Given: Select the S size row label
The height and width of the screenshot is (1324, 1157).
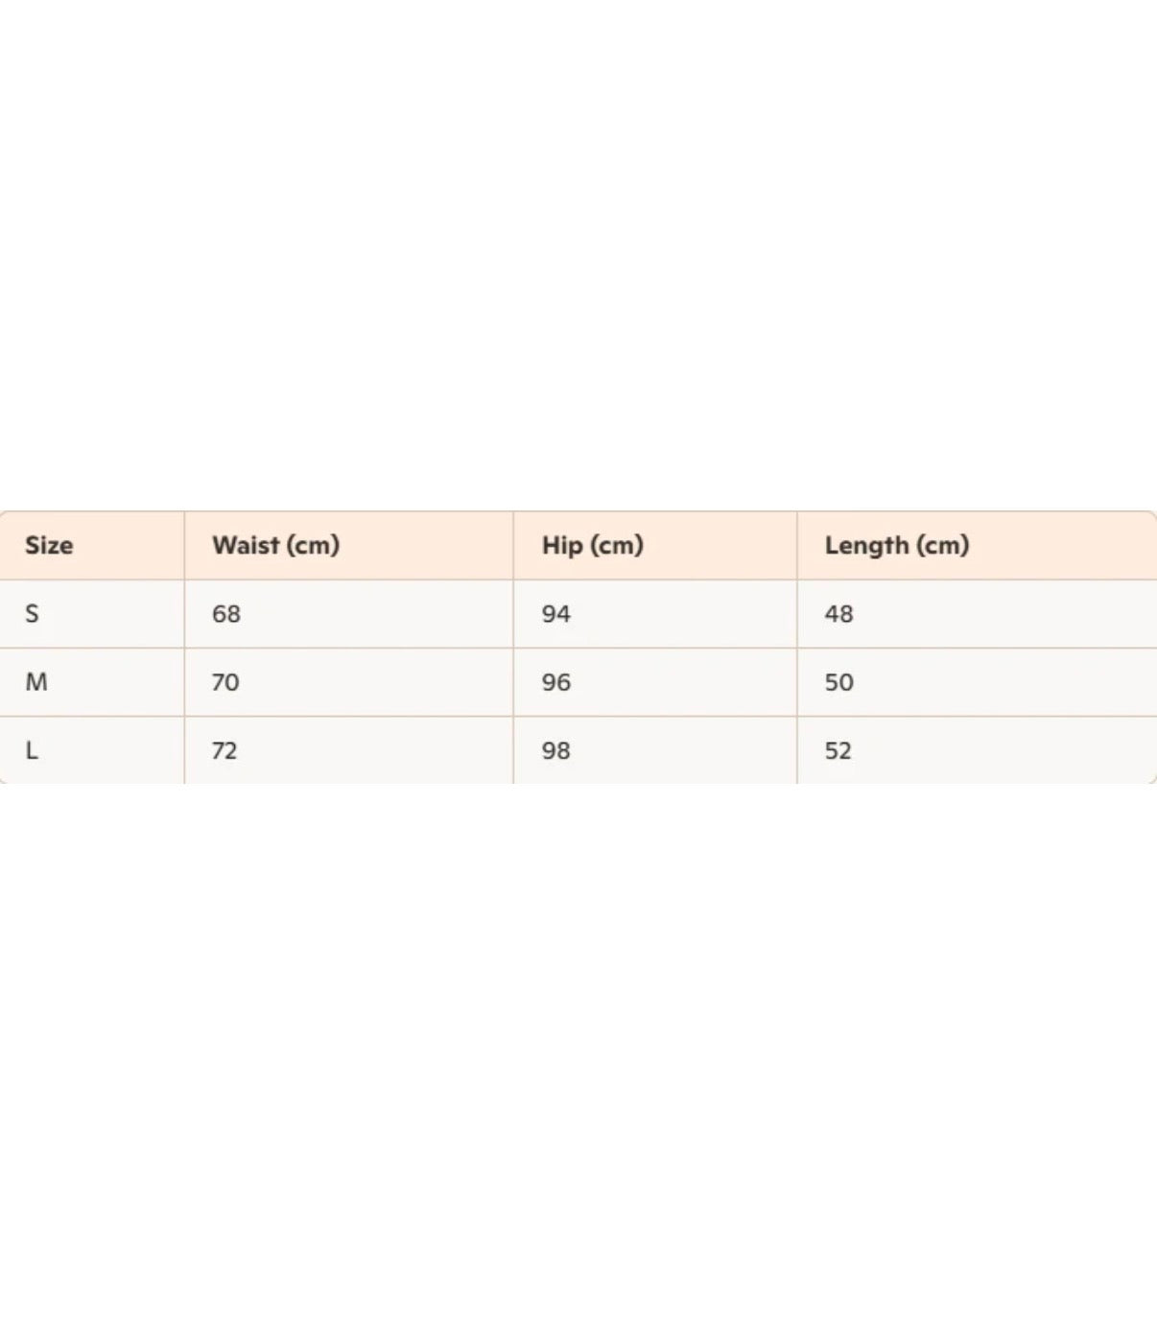Looking at the screenshot, I should [x=33, y=614].
